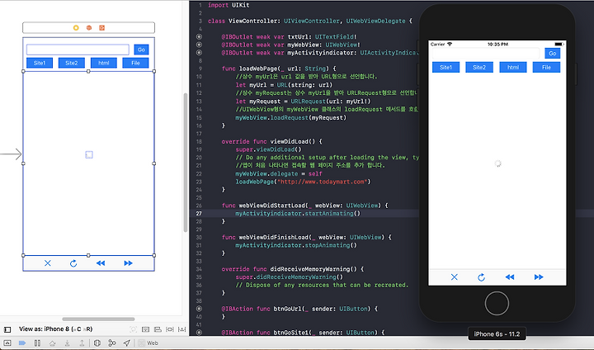Click the txtUrl IBOutlet connection circle
Viewport: 594px width, 350px height.
pyautogui.click(x=199, y=37)
